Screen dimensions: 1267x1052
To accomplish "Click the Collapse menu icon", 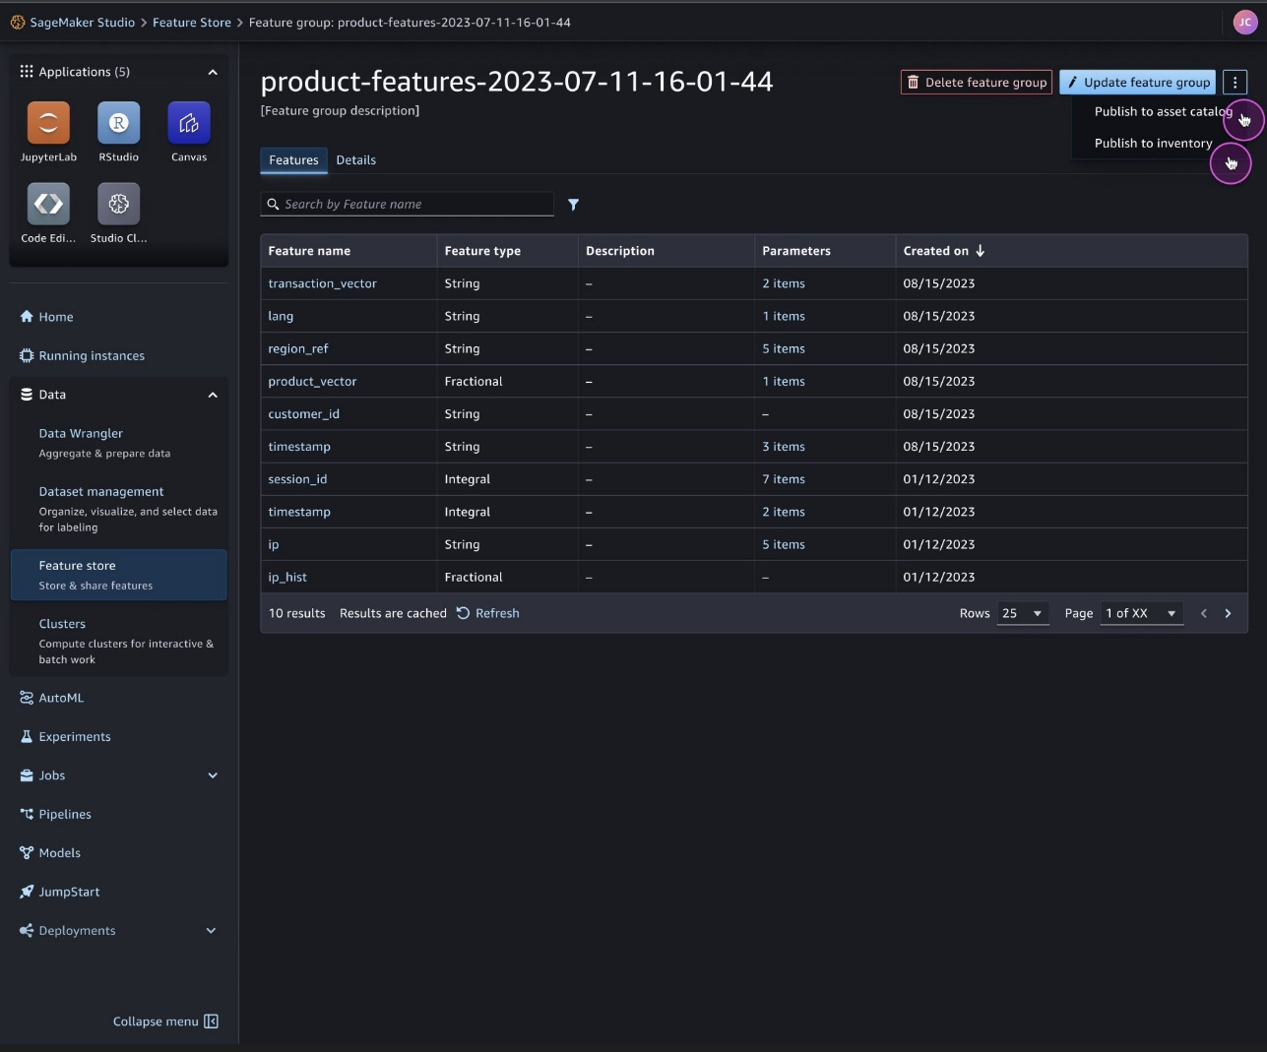I will [x=211, y=1021].
